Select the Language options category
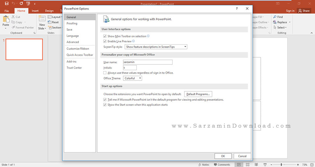The height and width of the screenshot is (167, 315). [x=79, y=36]
